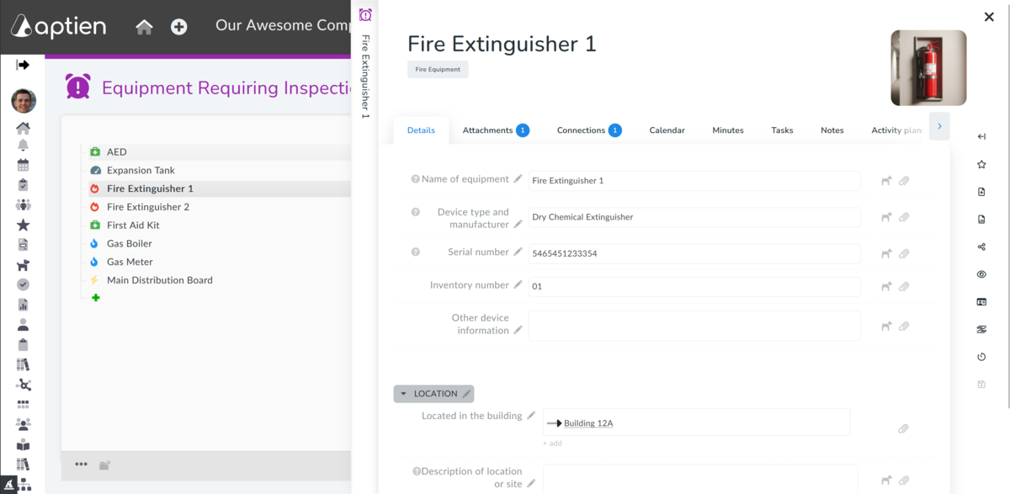The height and width of the screenshot is (494, 1010).
Task: Expand the left sidebar with arrow icon
Action: [x=23, y=65]
